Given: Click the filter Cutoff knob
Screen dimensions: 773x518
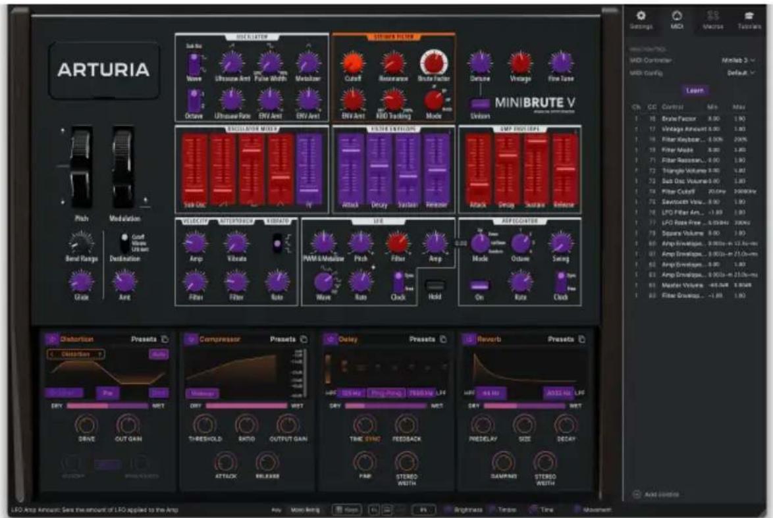Looking at the screenshot, I should pyautogui.click(x=353, y=63).
